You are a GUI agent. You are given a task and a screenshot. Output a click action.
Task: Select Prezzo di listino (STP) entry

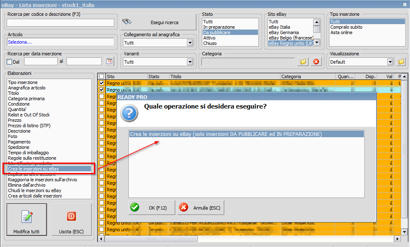pyautogui.click(x=29, y=126)
